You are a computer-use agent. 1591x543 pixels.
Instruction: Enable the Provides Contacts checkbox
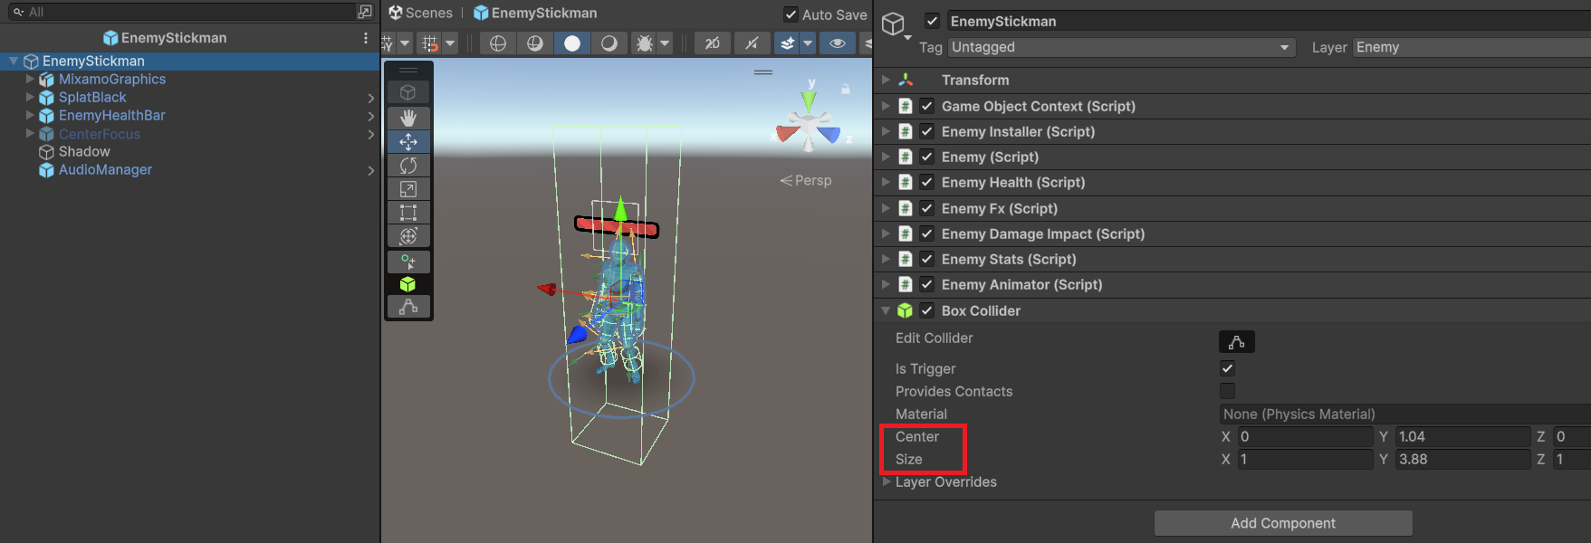[x=1227, y=391]
